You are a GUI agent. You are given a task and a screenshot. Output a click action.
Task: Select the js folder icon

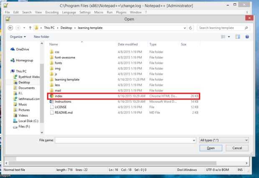tap(51, 74)
